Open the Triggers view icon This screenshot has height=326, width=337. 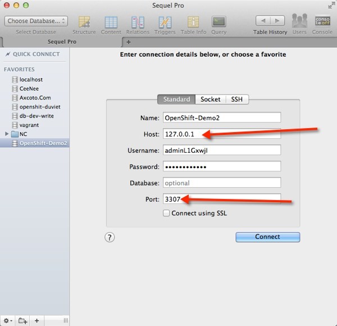tap(165, 22)
